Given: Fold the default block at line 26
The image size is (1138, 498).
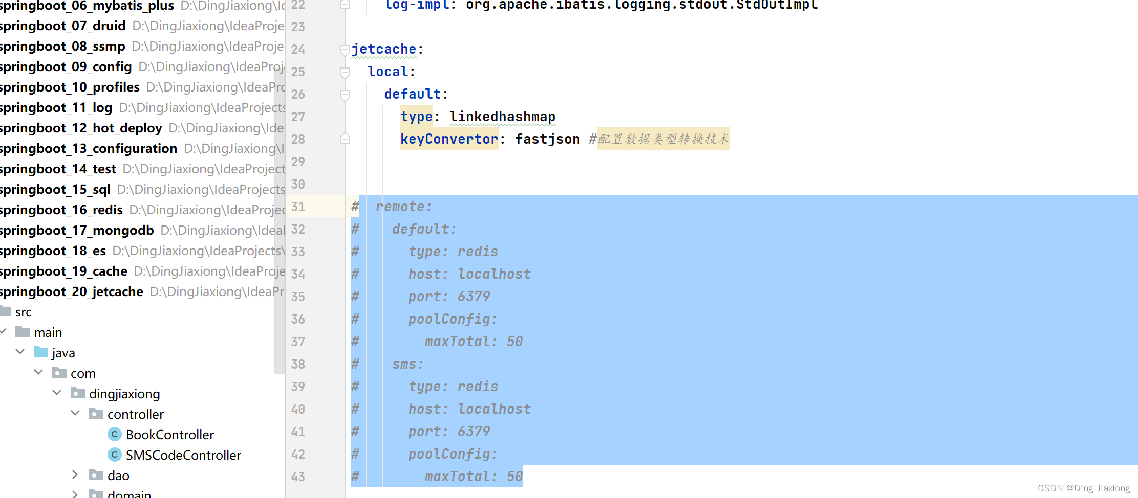Looking at the screenshot, I should click(345, 95).
